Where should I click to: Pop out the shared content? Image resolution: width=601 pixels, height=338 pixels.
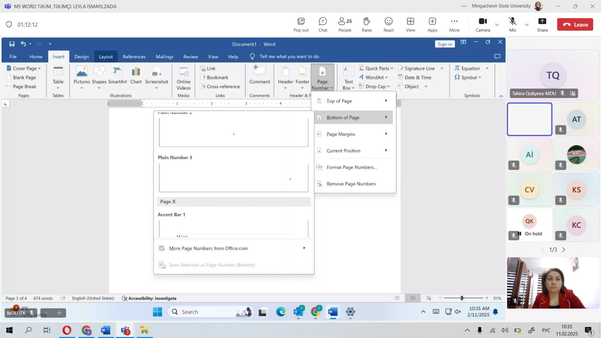point(301,25)
